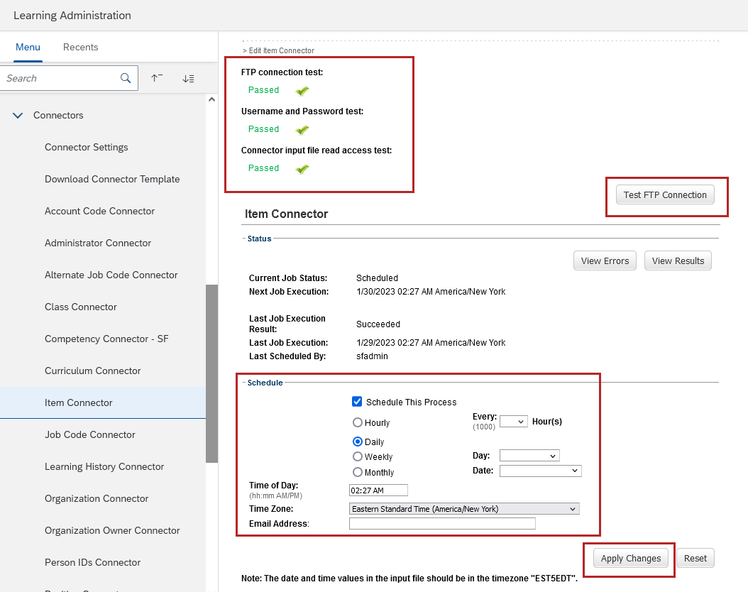Select the Hourly radio button
The height and width of the screenshot is (592, 748).
(x=358, y=422)
